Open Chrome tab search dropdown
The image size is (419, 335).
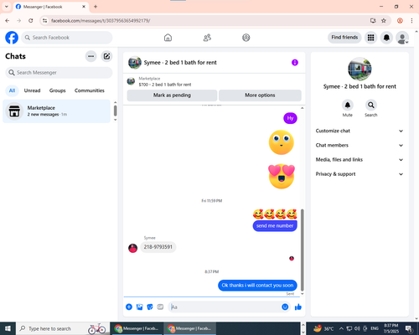[x=7, y=7]
